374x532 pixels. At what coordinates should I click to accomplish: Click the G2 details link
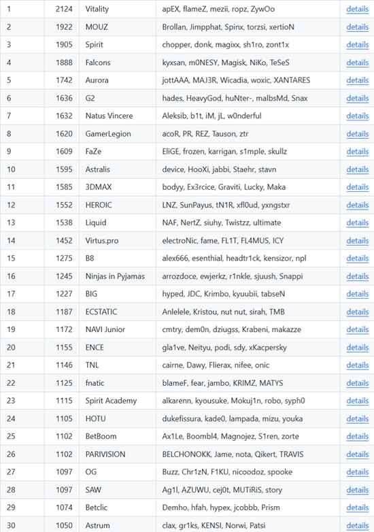(358, 99)
